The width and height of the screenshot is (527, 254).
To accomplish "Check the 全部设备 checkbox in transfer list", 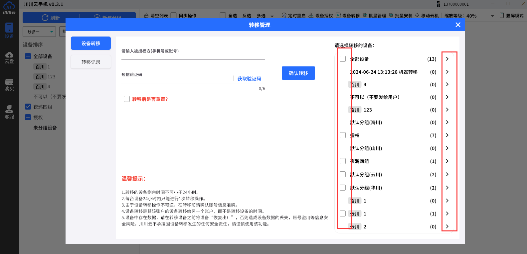I will pos(343,59).
